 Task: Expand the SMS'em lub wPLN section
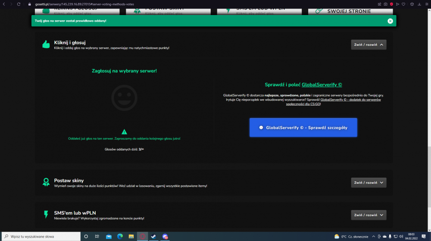tap(369, 215)
